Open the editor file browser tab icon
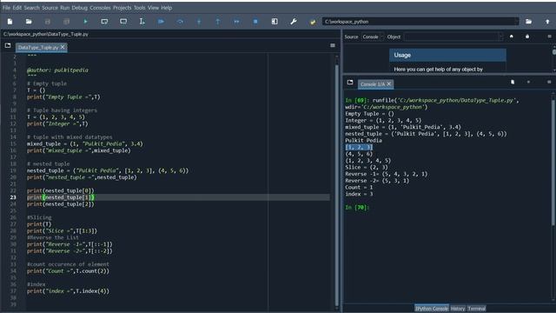 [8, 46]
